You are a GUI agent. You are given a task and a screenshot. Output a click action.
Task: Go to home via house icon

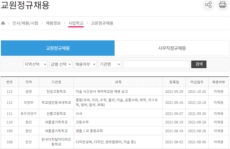[x=3, y=23]
